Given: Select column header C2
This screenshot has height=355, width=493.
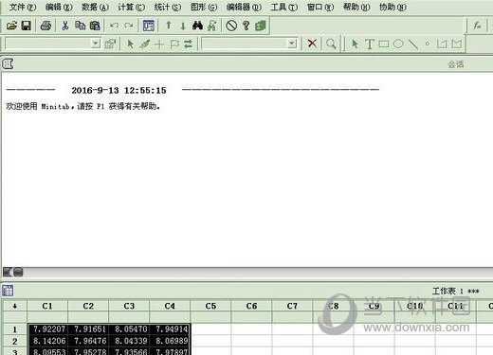Looking at the screenshot, I should tap(88, 306).
